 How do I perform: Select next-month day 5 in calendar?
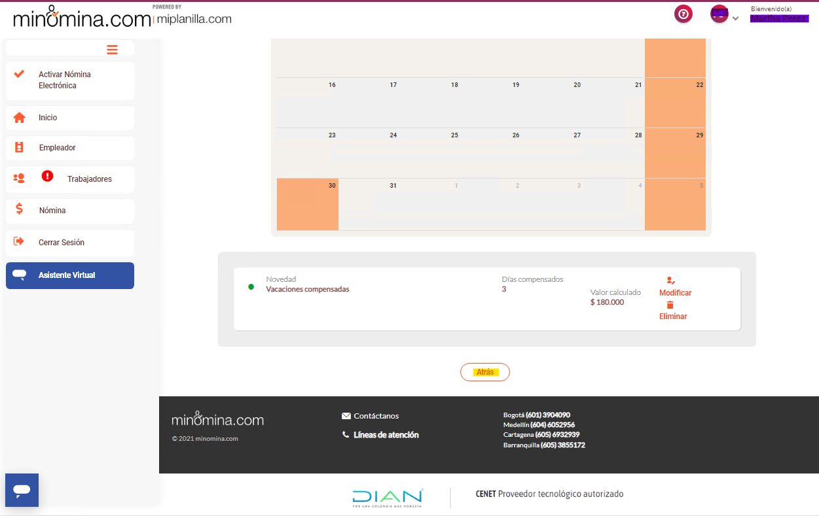675,204
